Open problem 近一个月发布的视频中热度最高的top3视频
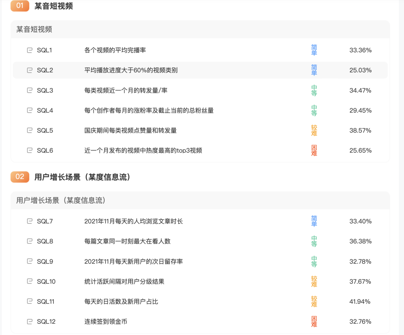404x335 pixels. [143, 150]
